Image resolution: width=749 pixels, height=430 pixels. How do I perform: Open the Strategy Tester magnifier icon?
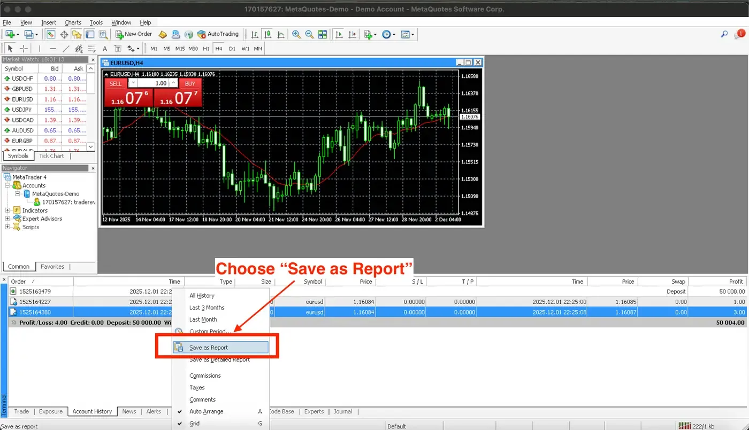(x=103, y=34)
